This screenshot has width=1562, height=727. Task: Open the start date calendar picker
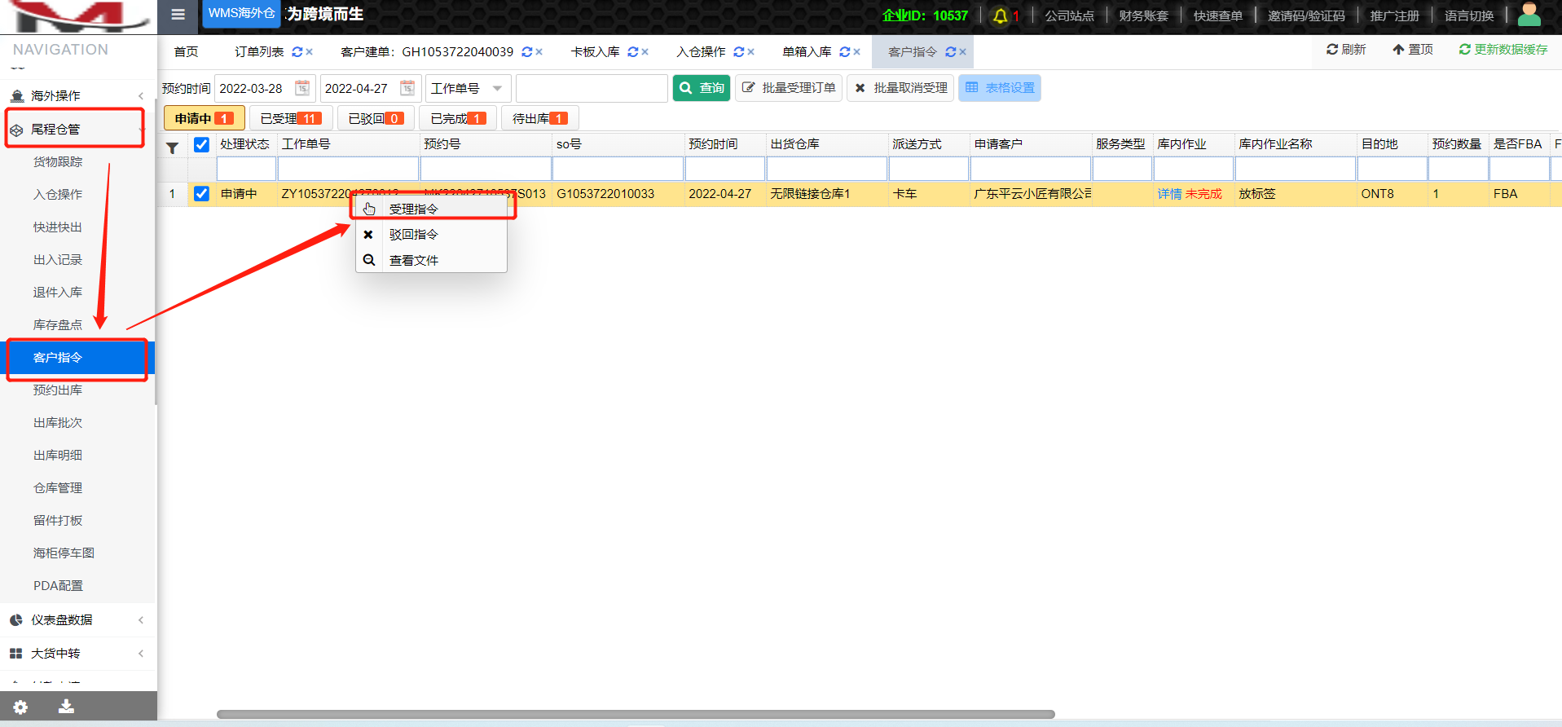click(x=302, y=88)
